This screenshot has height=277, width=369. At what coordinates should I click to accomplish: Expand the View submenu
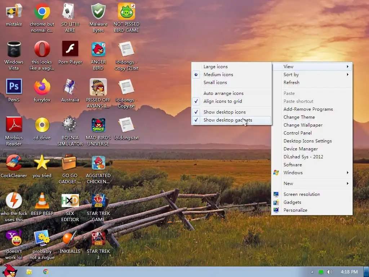coord(312,67)
